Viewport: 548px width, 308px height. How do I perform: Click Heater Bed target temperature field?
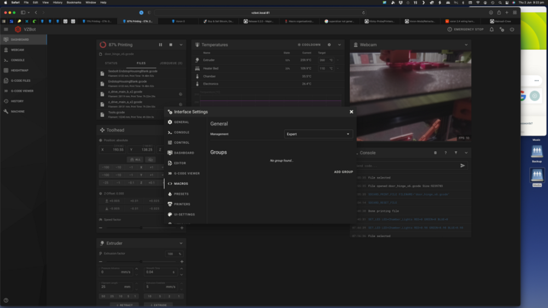[326, 69]
